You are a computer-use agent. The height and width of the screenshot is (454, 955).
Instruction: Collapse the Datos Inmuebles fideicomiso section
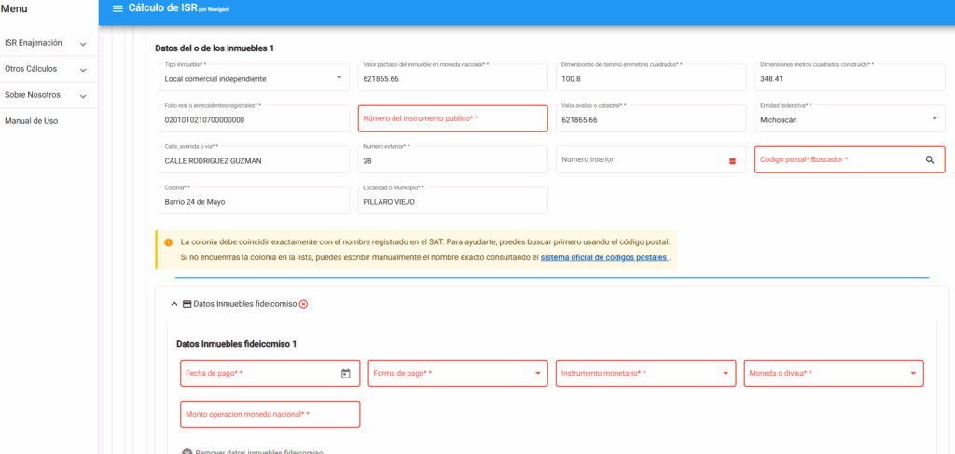tap(173, 304)
